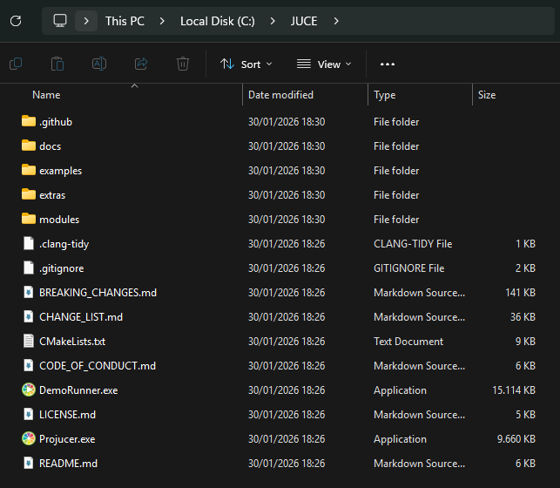Click the monitor icon in address bar
560x488 pixels.
point(60,21)
